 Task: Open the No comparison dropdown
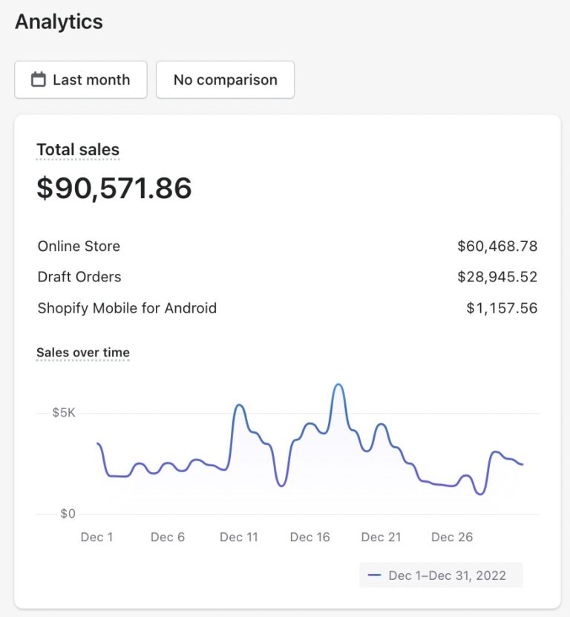[x=225, y=79]
